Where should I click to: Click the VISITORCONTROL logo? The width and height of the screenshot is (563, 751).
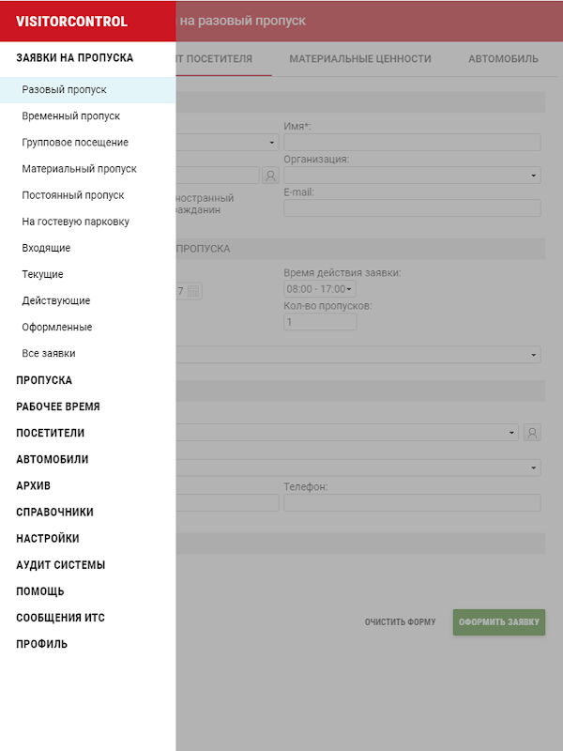[71, 22]
